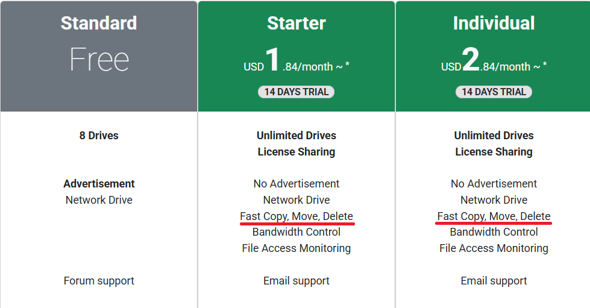The image size is (590, 308).
Task: Click the Starter plan 14 DAYS TRIAL badge
Action: pyautogui.click(x=296, y=92)
